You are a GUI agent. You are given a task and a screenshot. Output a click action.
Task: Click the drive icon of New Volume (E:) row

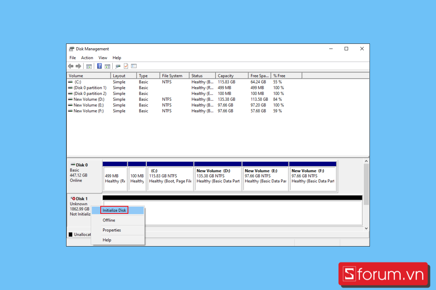[70, 105]
